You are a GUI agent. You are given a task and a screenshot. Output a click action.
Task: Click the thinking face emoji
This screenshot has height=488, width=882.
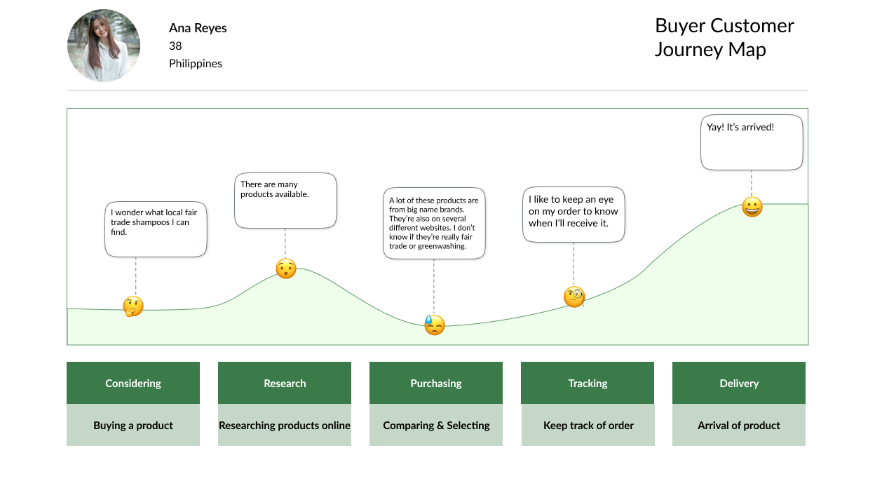133,306
